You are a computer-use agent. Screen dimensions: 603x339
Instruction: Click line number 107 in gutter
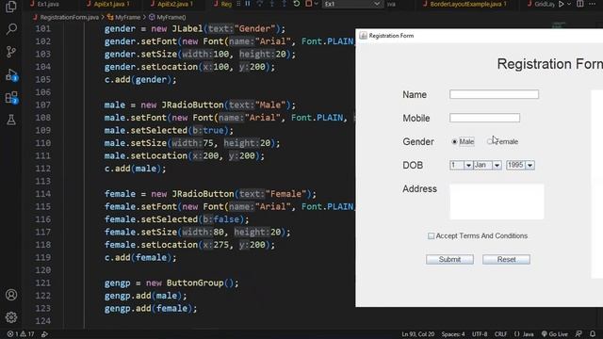(43, 105)
